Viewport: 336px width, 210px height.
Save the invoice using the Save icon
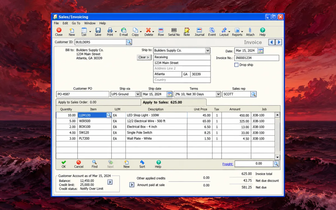[98, 30]
